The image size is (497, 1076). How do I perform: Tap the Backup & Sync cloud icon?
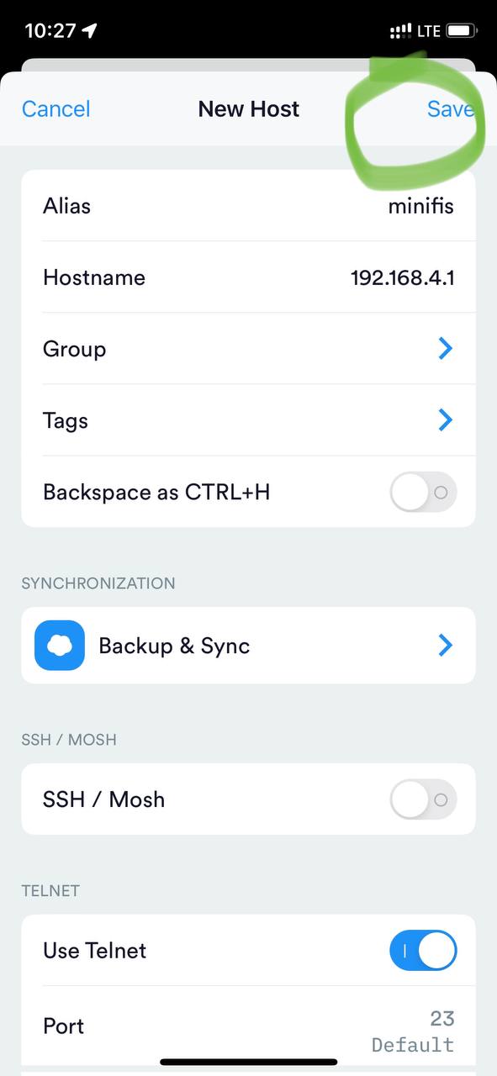coord(60,646)
